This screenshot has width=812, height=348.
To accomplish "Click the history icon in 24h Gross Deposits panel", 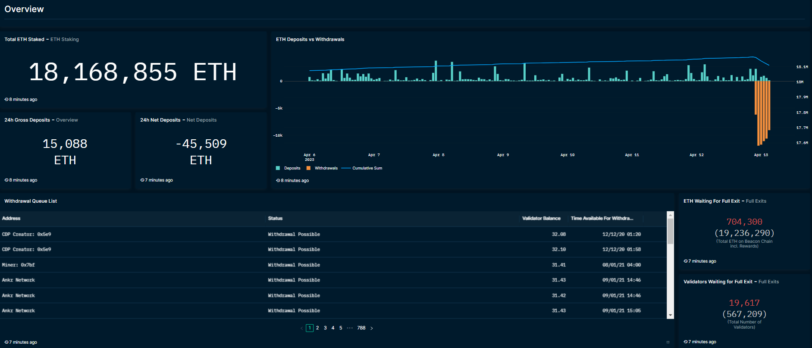I will click(6, 180).
